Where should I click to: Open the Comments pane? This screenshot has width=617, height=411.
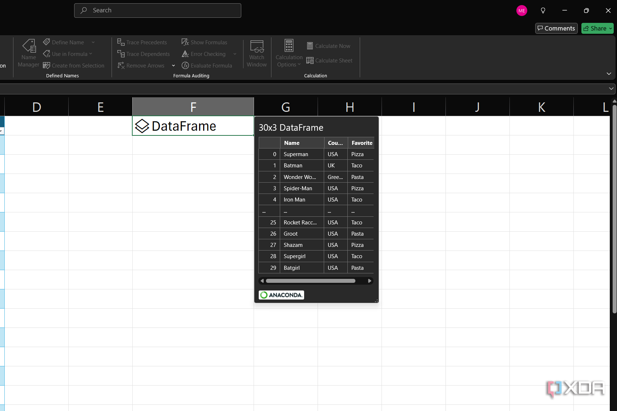pyautogui.click(x=556, y=28)
